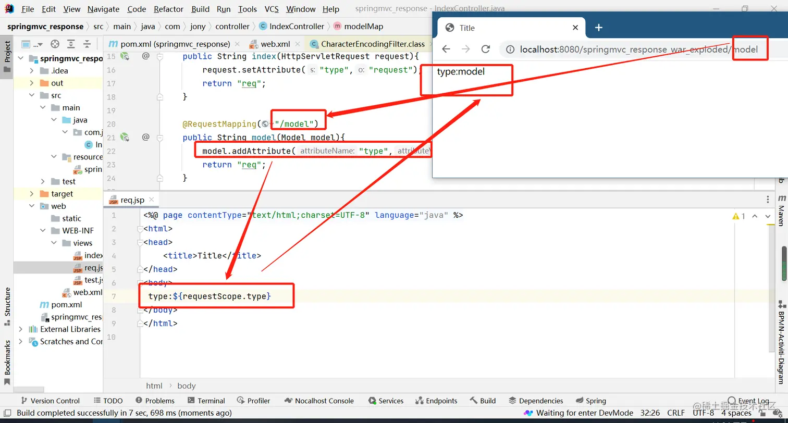788x423 pixels.
Task: Open the Build menu in menu bar
Action: click(x=200, y=9)
